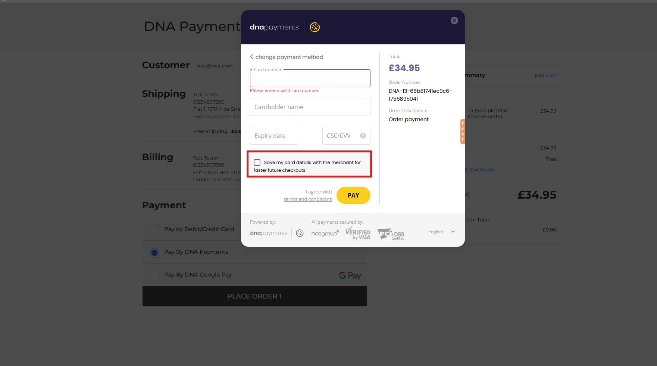Open the terms and conditions link

tap(307, 199)
